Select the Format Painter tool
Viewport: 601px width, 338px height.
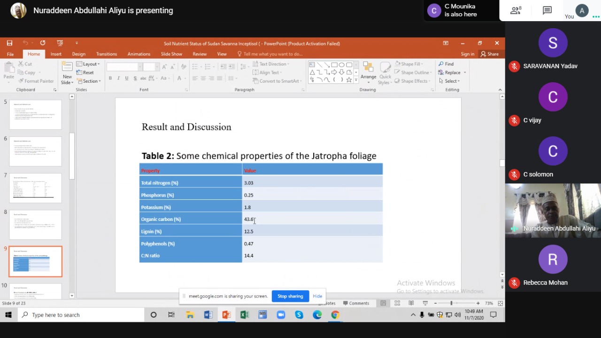(36, 81)
